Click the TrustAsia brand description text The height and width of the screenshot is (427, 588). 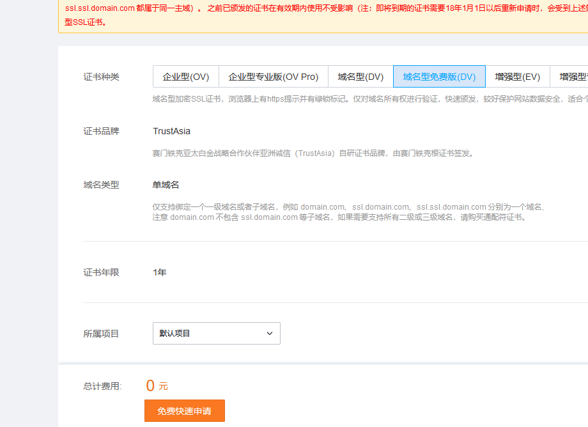[x=314, y=153]
